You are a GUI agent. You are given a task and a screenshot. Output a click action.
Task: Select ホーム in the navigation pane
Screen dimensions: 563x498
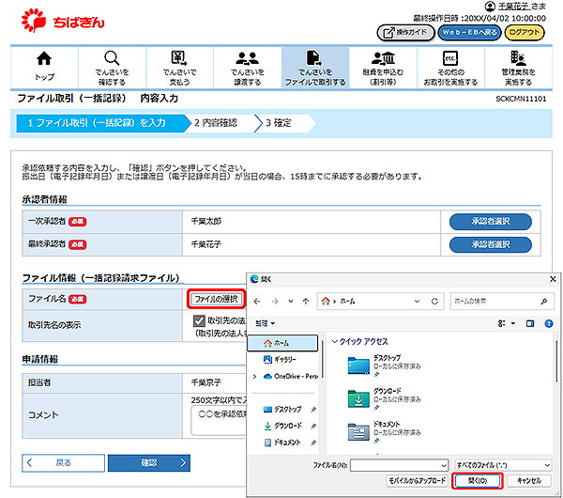[282, 343]
